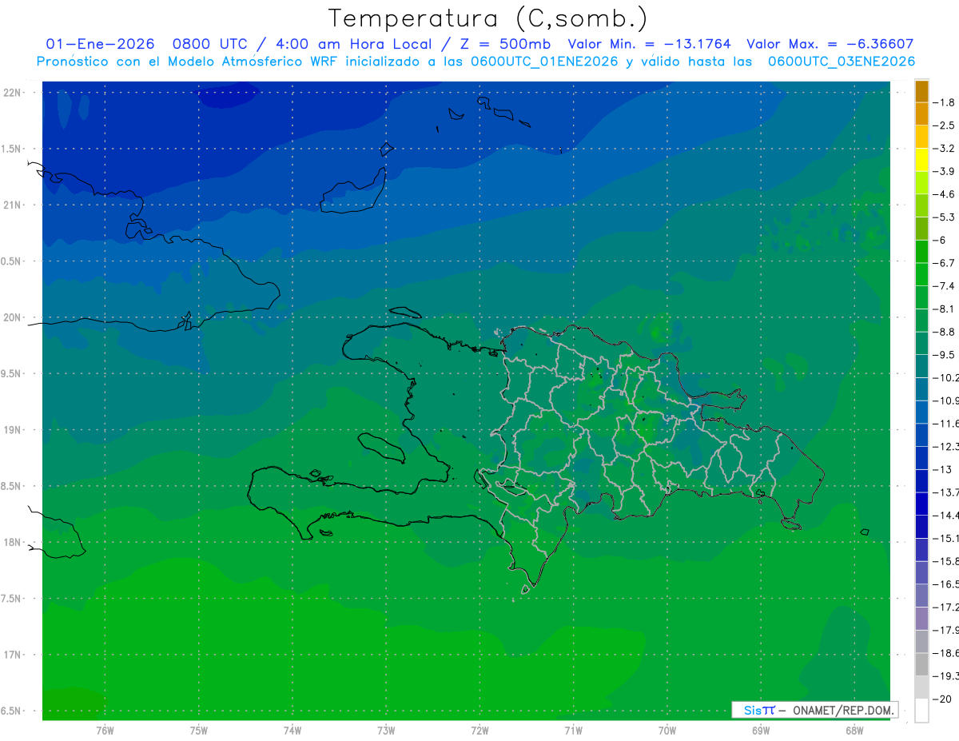Select the '0600UTC_03ENE2026' valid-until stamp
This screenshot has width=959, height=741.
click(x=842, y=62)
